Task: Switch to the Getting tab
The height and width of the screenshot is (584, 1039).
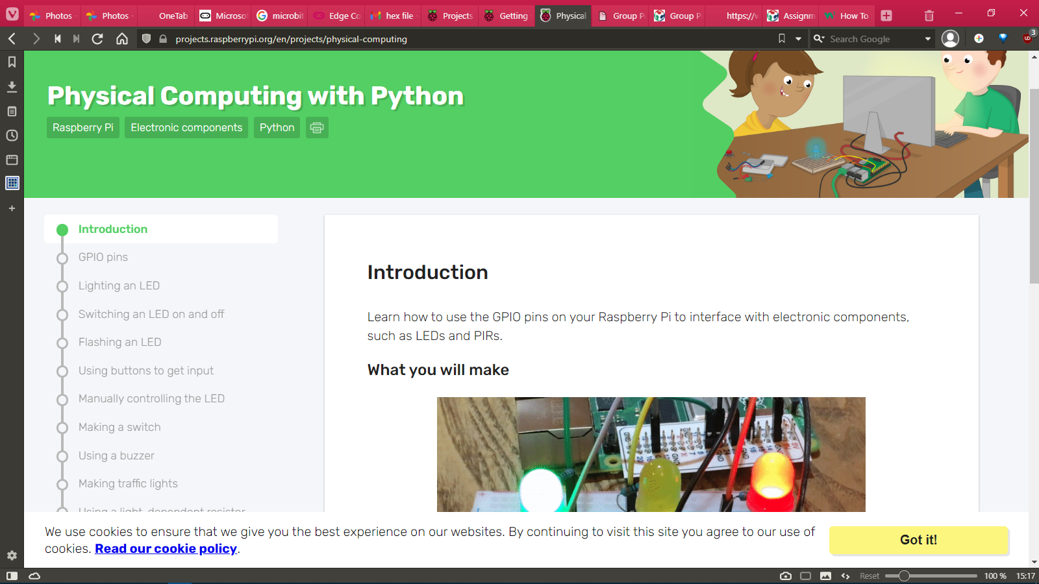Action: coord(507,16)
